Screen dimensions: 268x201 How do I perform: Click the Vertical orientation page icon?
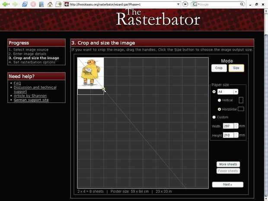[241, 100]
